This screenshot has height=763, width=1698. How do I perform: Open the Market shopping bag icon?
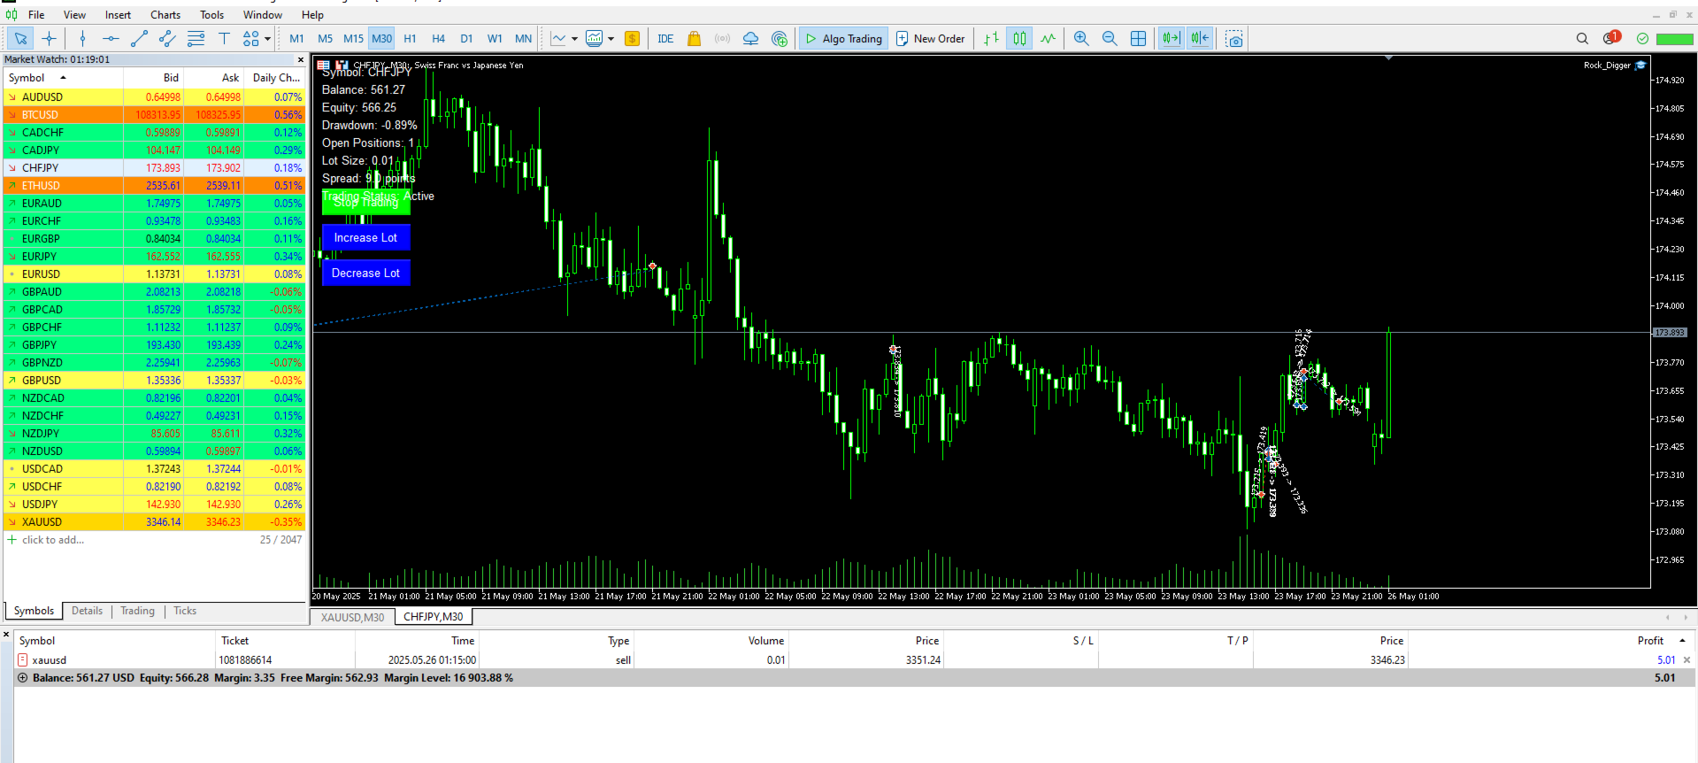pos(694,38)
